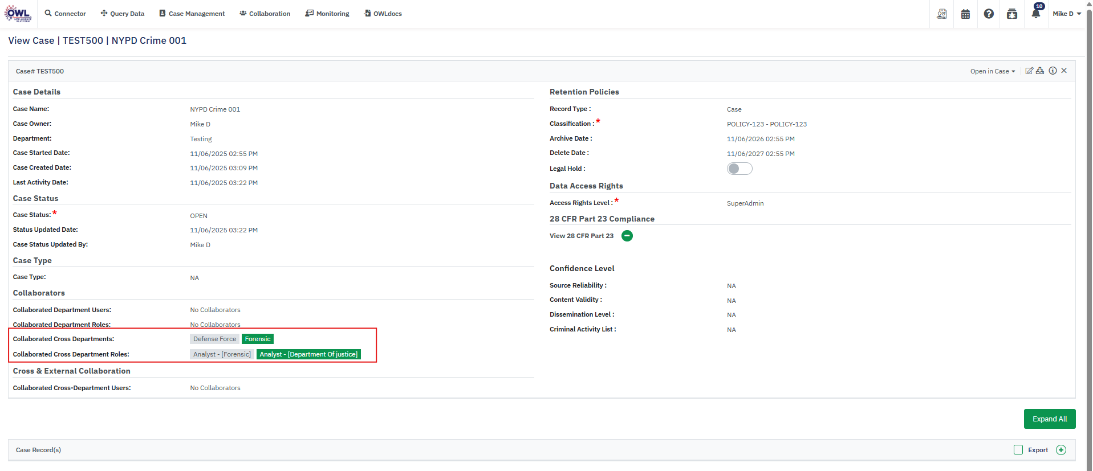Open the Mike D user dropdown

pyautogui.click(x=1066, y=14)
